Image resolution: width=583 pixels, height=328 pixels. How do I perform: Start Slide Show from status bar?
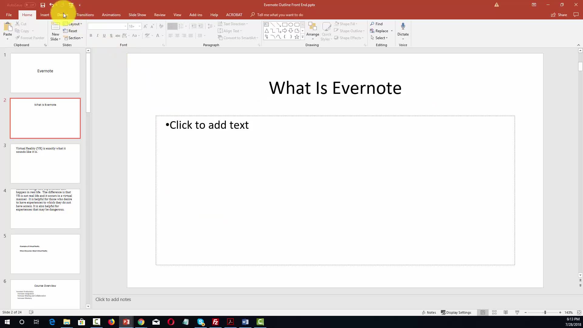517,313
